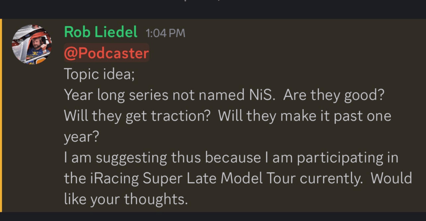Image resolution: width=426 pixels, height=221 pixels.
Task: Click the 1:04 PM message timestamp
Action: 166,33
